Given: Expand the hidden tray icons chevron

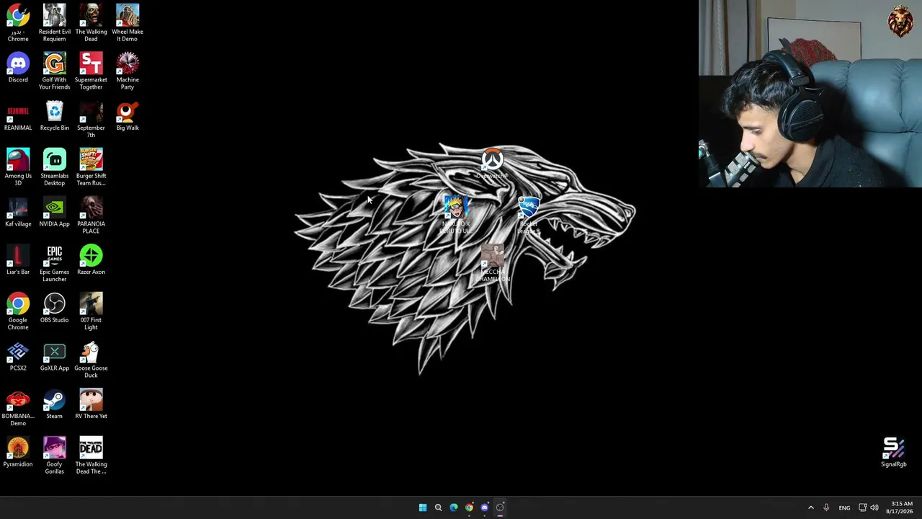Looking at the screenshot, I should pos(811,507).
